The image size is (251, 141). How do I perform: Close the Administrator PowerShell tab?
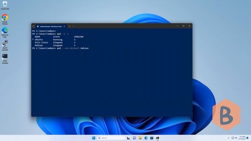(x=64, y=26)
